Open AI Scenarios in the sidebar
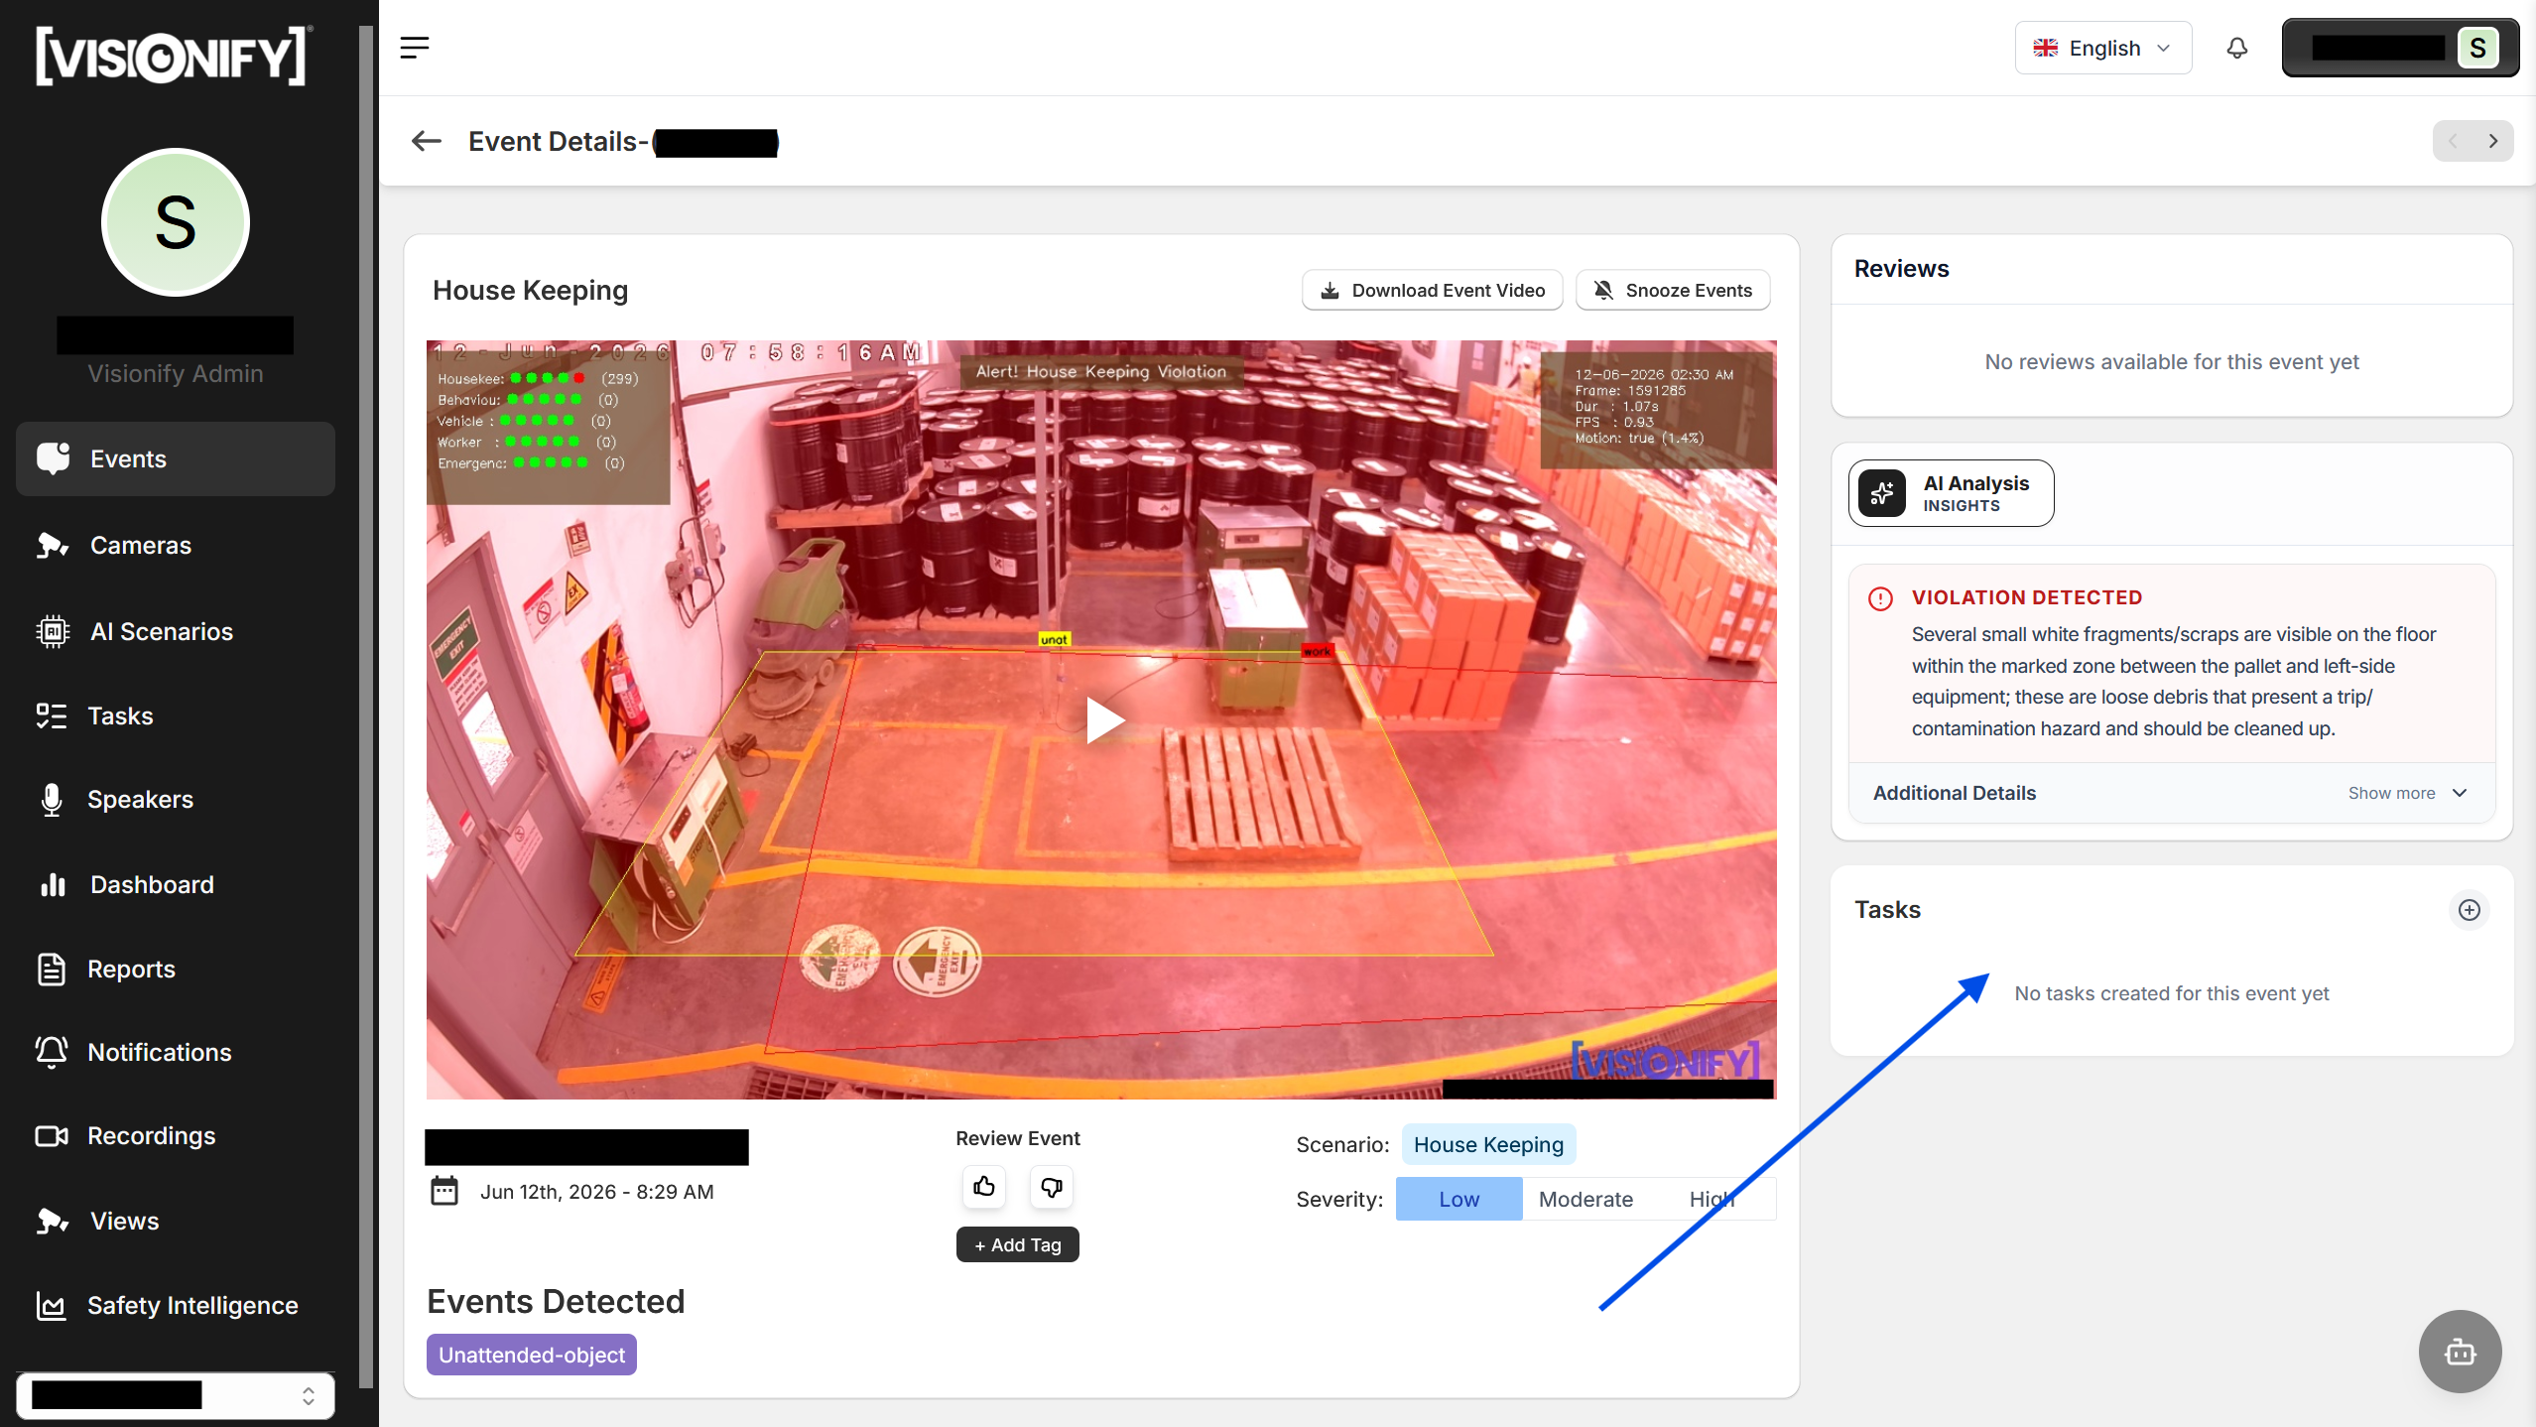 tap(176, 631)
